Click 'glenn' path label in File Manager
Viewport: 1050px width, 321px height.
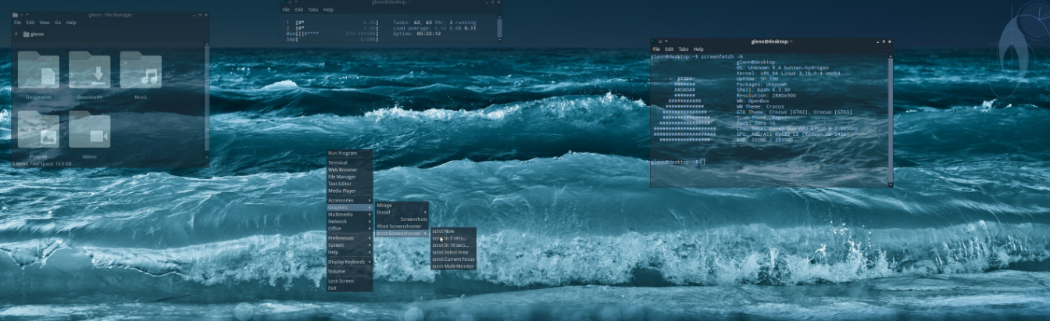tap(38, 34)
